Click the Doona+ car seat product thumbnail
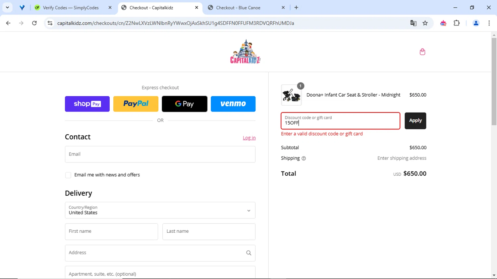The image size is (497, 279). click(x=291, y=95)
